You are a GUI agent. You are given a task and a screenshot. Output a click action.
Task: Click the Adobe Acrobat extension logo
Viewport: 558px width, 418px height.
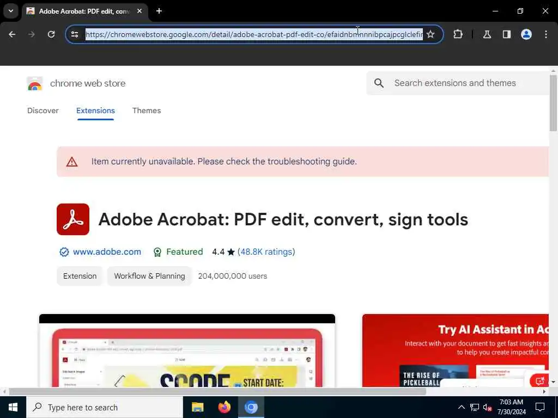(73, 219)
